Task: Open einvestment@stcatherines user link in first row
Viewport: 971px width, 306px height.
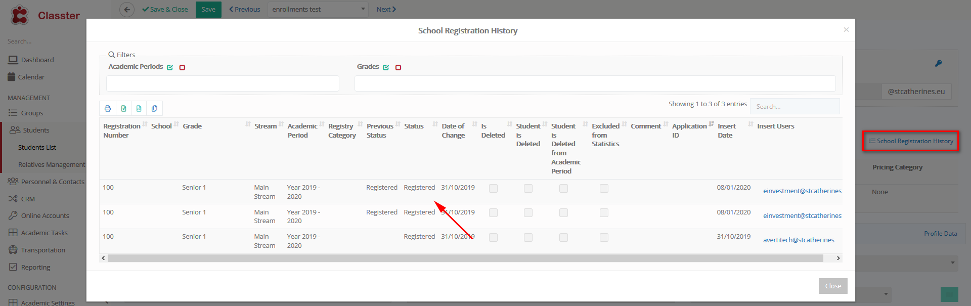Action: pyautogui.click(x=802, y=191)
